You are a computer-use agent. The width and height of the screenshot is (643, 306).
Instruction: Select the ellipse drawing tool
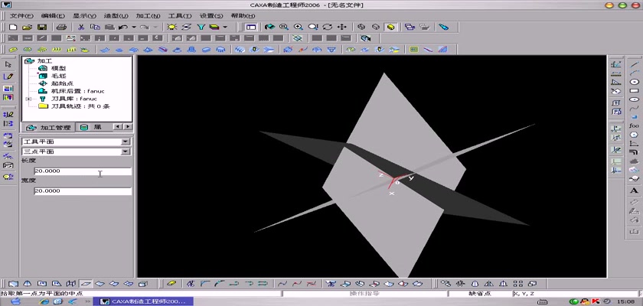pyautogui.click(x=634, y=99)
